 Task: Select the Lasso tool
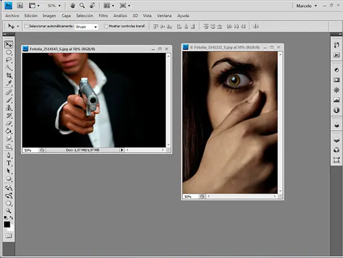[x=8, y=60]
